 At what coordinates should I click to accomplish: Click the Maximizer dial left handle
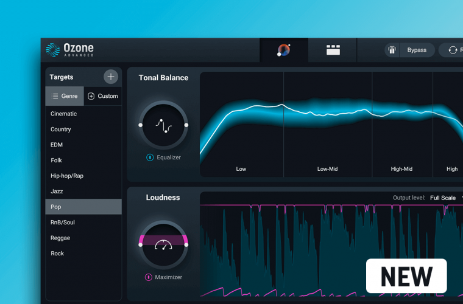click(141, 244)
